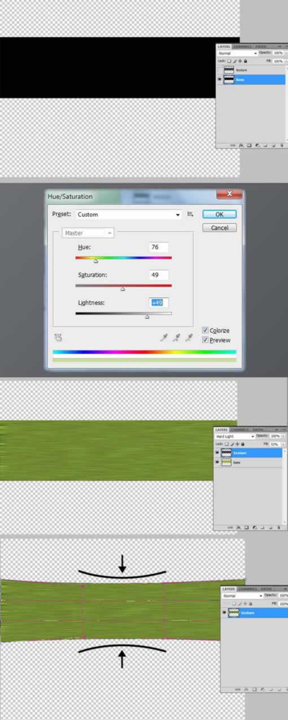Image resolution: width=288 pixels, height=720 pixels.
Task: Hide texture layer in bottom Layers panel
Action: pos(224,613)
